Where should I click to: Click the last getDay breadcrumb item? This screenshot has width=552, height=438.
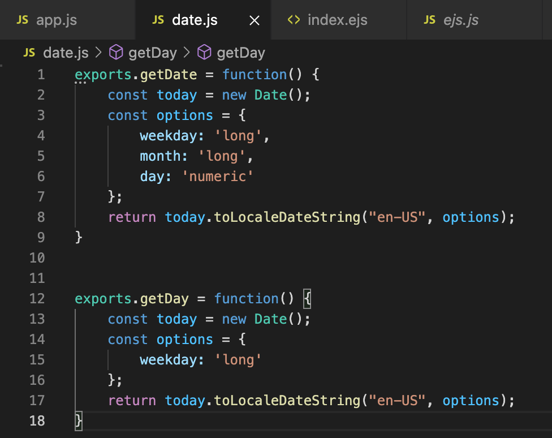click(241, 53)
